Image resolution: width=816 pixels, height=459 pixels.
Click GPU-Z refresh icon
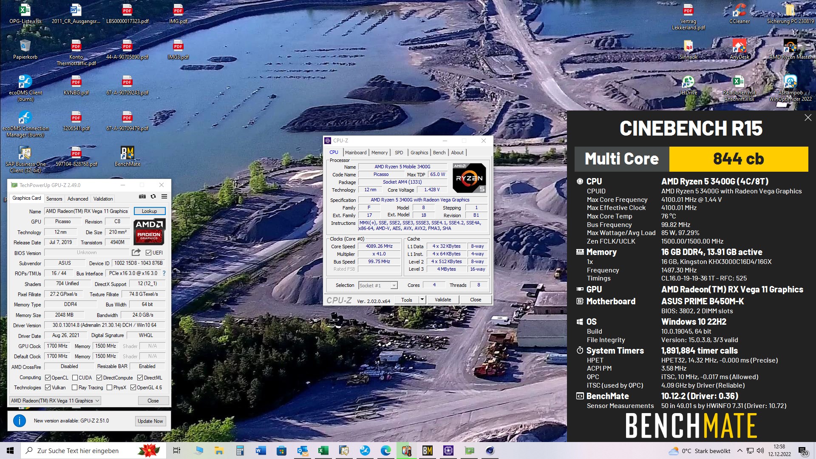click(153, 196)
